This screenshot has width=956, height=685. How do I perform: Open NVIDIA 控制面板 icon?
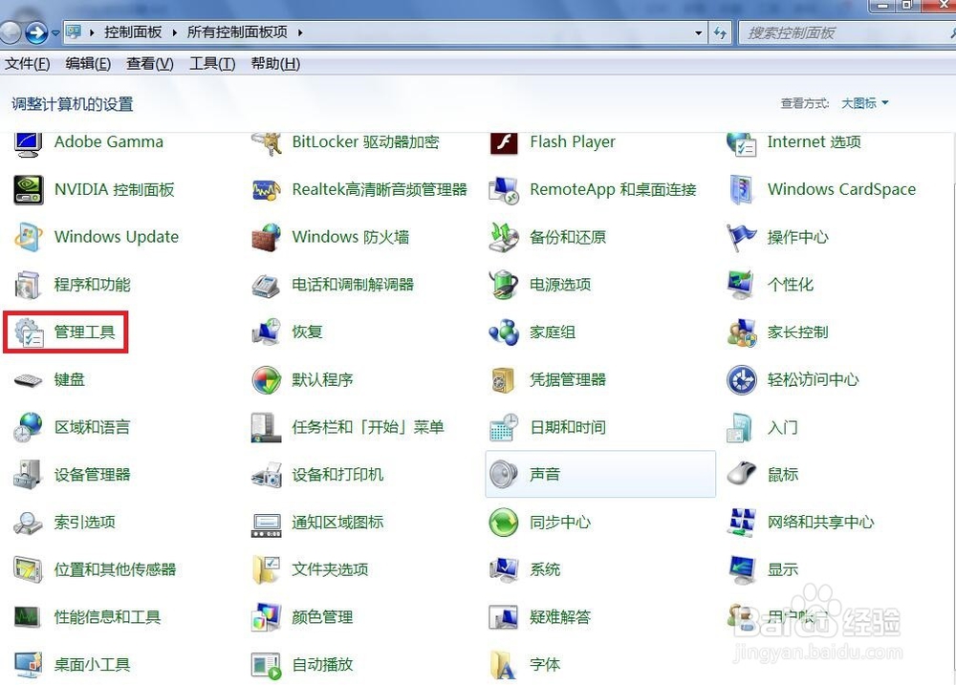click(x=28, y=189)
